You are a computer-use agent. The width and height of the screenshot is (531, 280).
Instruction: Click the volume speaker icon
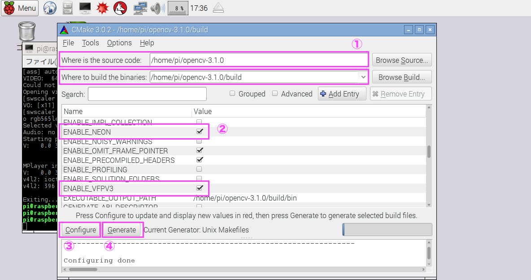[x=156, y=8]
